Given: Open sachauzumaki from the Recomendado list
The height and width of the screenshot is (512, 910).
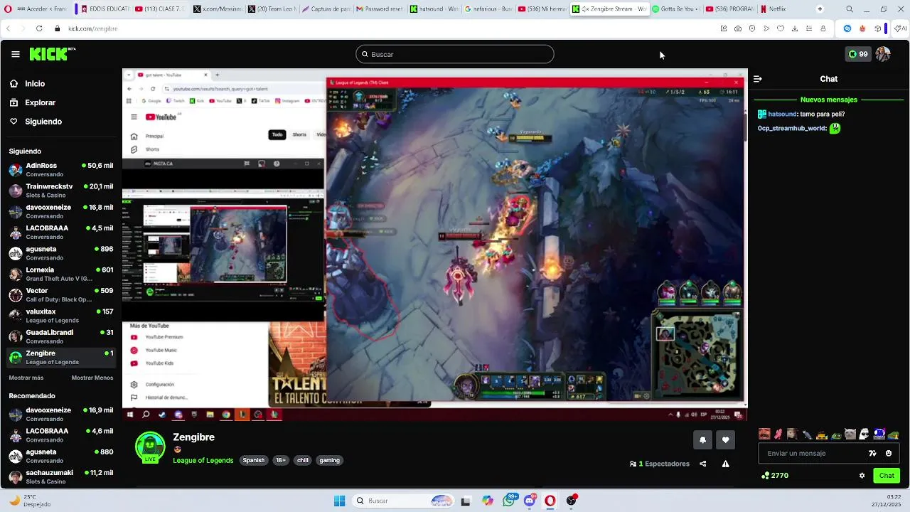Looking at the screenshot, I should tap(61, 476).
